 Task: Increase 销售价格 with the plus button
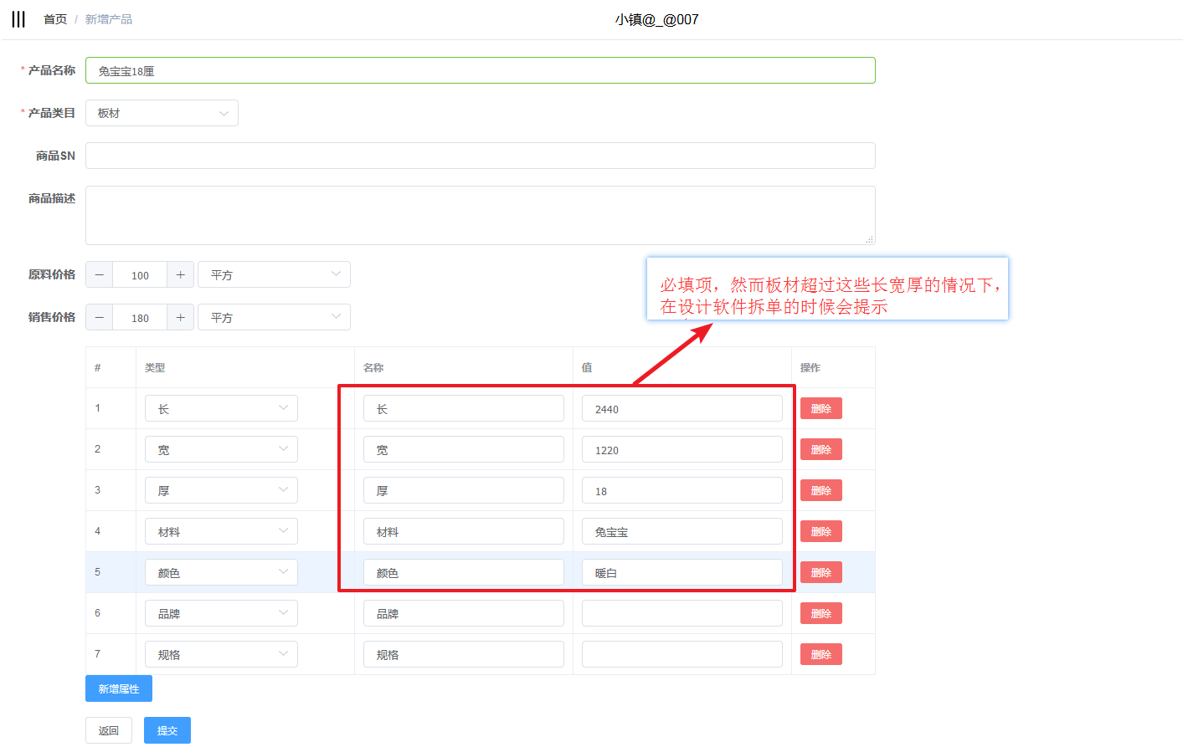click(x=180, y=318)
